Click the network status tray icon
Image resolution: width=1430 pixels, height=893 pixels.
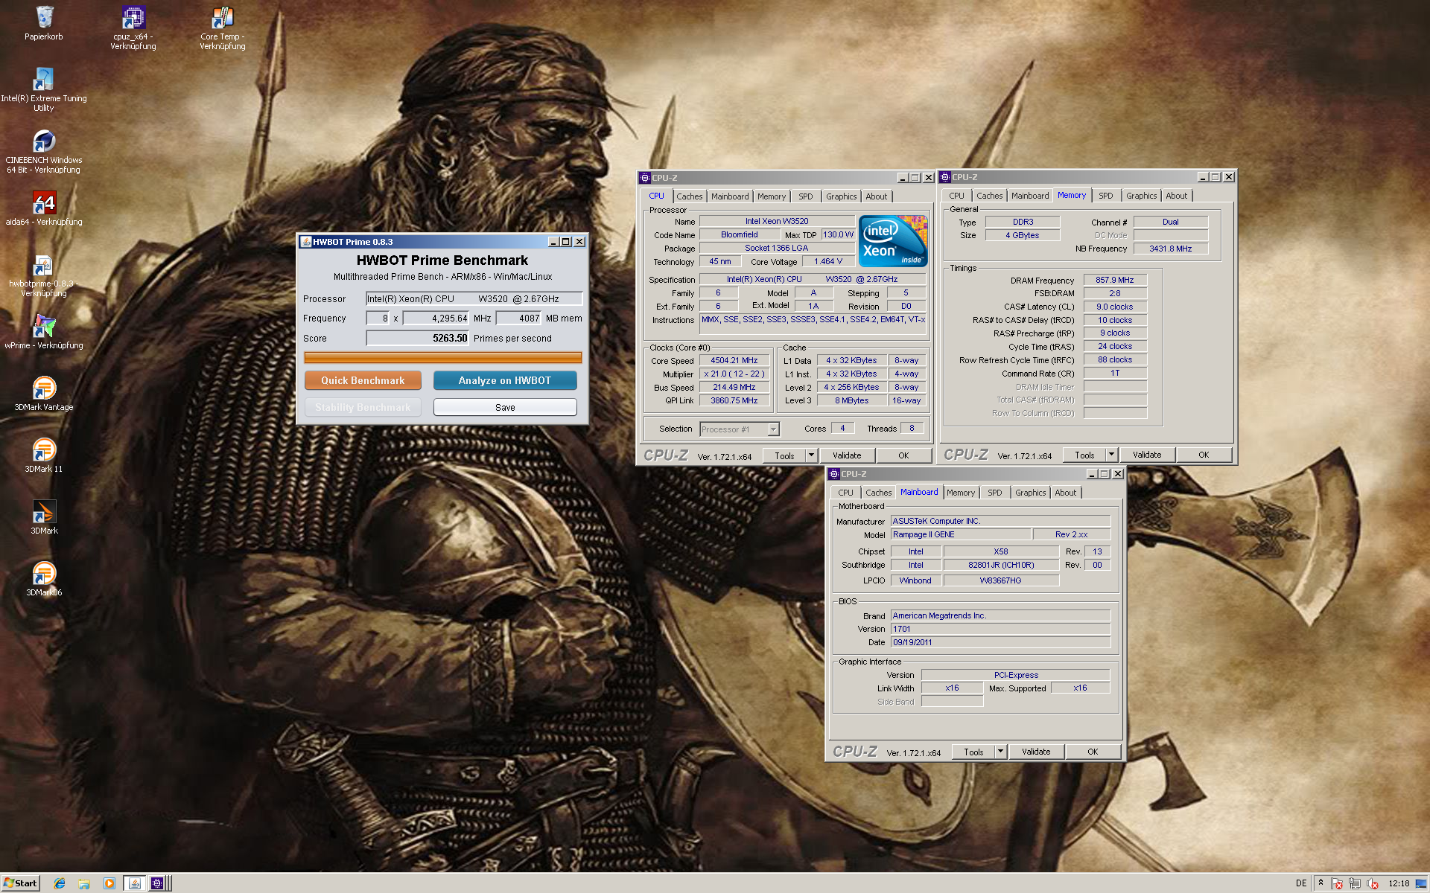click(x=1354, y=883)
